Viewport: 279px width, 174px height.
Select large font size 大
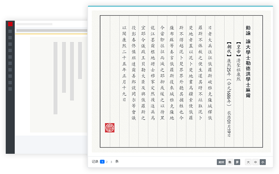(248, 162)
